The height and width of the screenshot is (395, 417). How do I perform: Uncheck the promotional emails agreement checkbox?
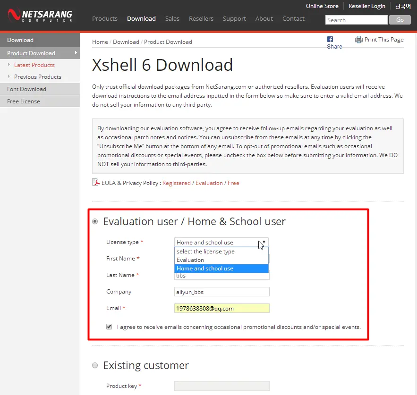click(109, 327)
